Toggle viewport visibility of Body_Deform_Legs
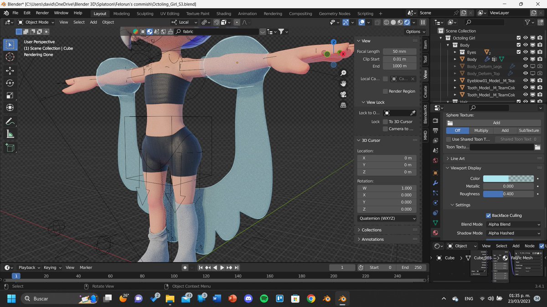Image resolution: width=547 pixels, height=307 pixels. point(526,66)
